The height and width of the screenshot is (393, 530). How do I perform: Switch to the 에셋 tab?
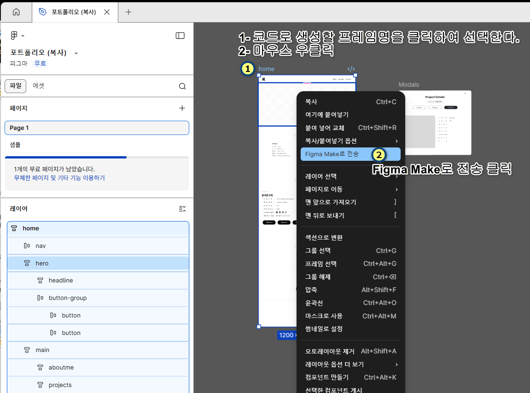(38, 86)
